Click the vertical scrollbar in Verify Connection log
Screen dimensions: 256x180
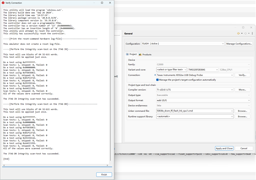pyautogui.click(x=110, y=103)
